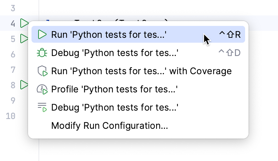Choose the Debug entry with the ^⇧D shortcut
278x161 pixels.
[115, 53]
